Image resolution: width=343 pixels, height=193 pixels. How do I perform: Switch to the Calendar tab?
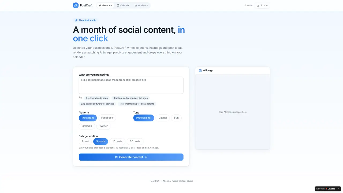pyautogui.click(x=123, y=5)
